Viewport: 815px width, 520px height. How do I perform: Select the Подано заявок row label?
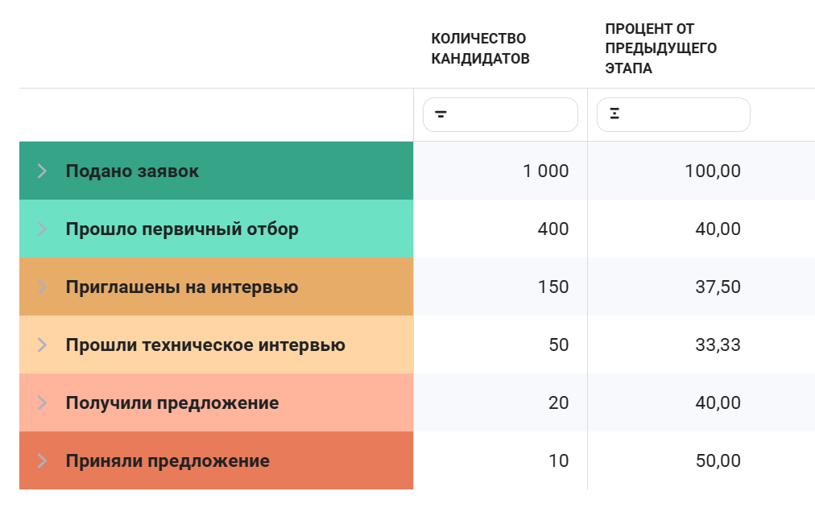[132, 171]
